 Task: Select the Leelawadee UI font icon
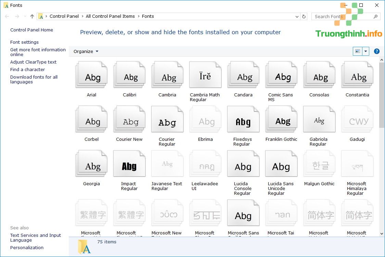pyautogui.click(x=205, y=164)
